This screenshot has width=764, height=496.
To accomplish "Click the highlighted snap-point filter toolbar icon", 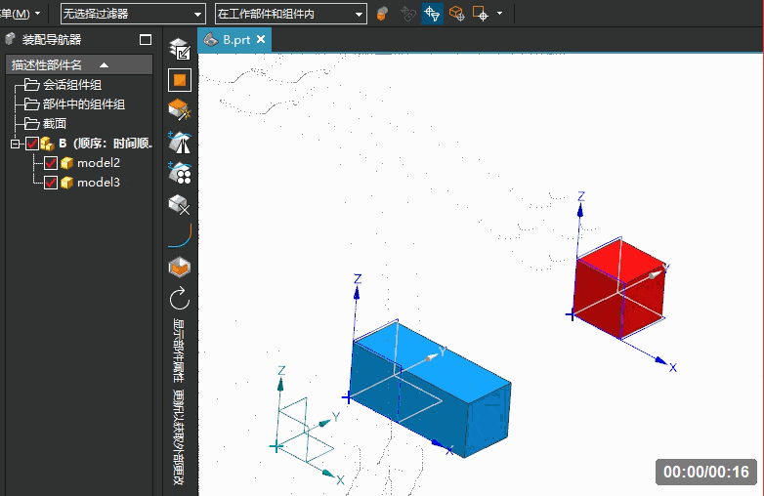I will click(432, 14).
